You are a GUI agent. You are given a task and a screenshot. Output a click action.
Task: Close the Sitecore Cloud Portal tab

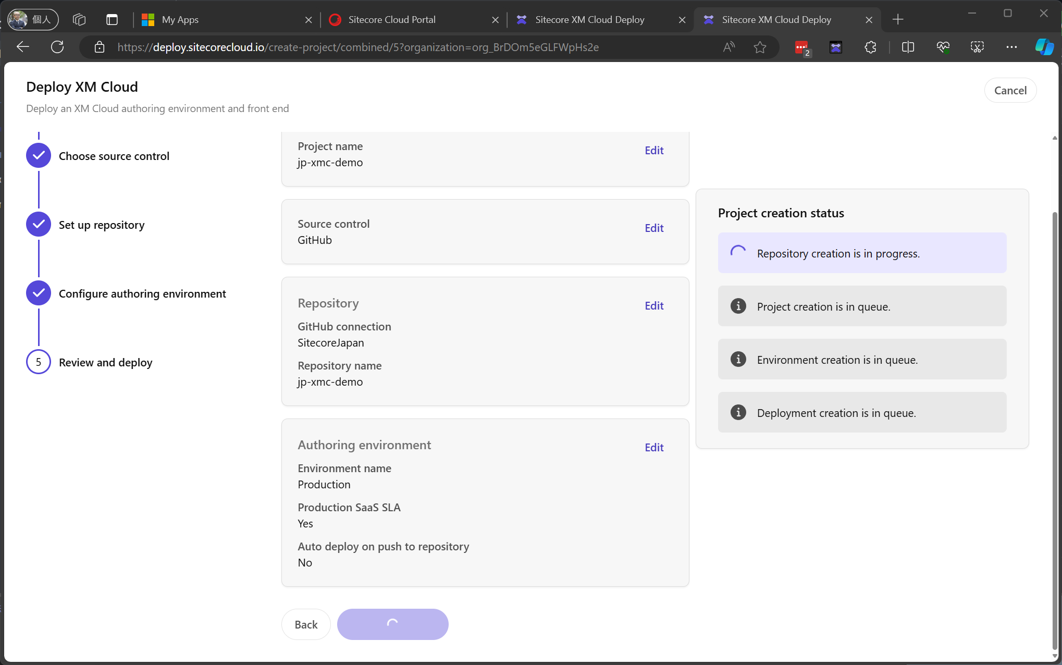[x=495, y=20]
